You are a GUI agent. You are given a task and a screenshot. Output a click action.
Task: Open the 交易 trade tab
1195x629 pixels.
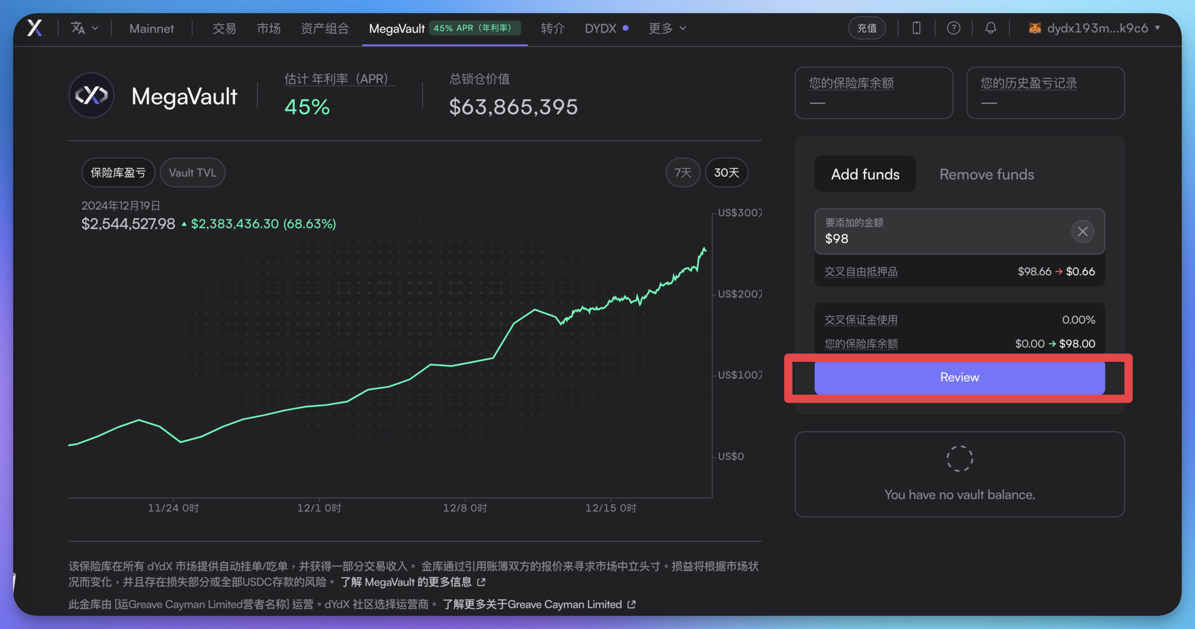pos(225,28)
